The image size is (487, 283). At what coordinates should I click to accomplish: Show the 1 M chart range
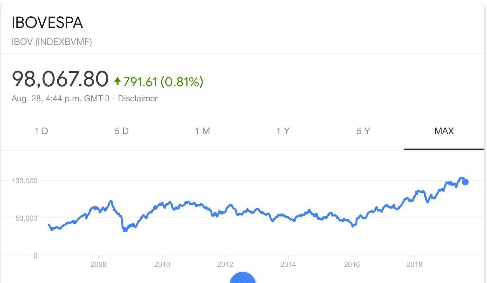(x=202, y=131)
